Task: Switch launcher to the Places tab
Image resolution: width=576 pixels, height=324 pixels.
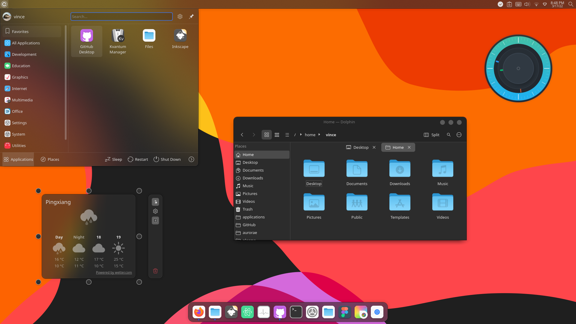Action: pos(50,159)
